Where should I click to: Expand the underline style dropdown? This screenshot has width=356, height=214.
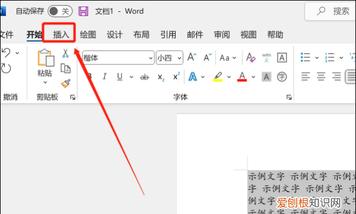(132, 77)
